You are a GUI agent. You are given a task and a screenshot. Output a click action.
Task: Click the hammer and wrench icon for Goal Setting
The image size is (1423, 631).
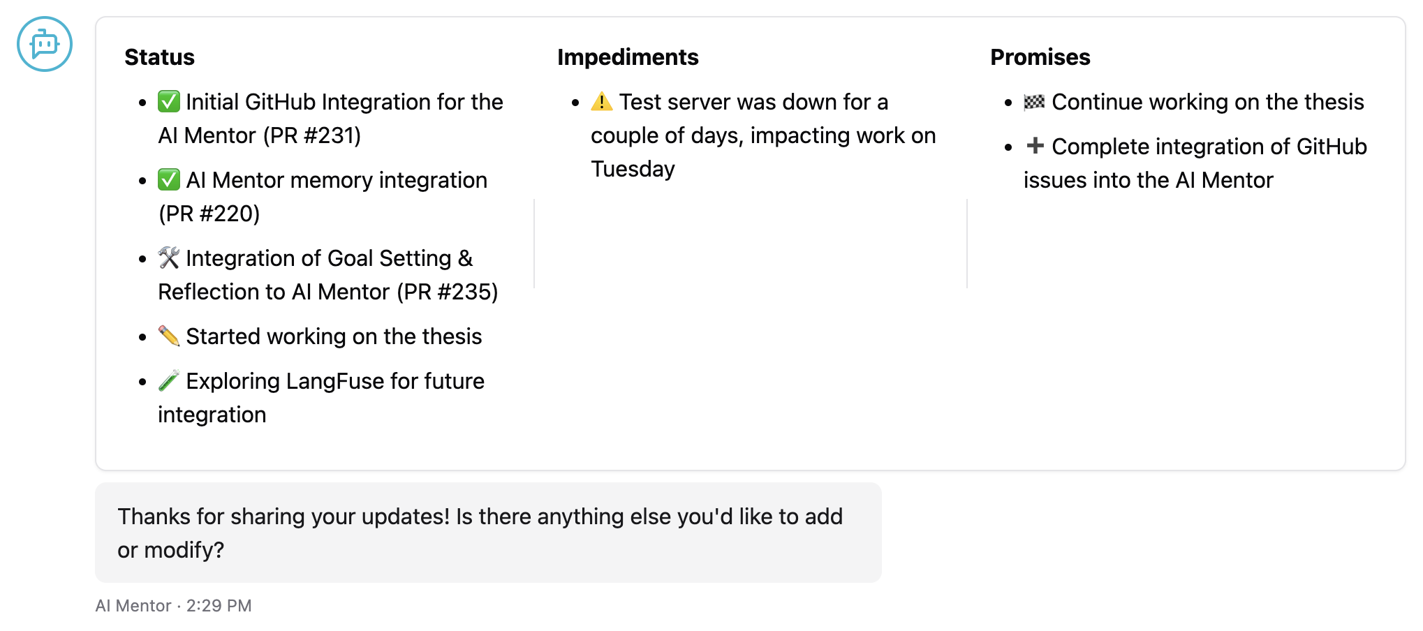168,258
